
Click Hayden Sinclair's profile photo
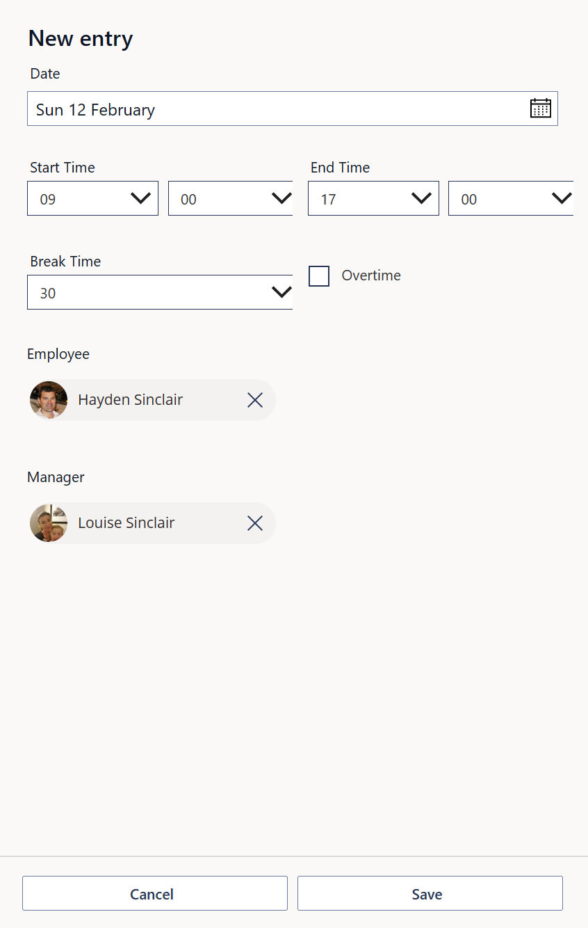(x=49, y=400)
